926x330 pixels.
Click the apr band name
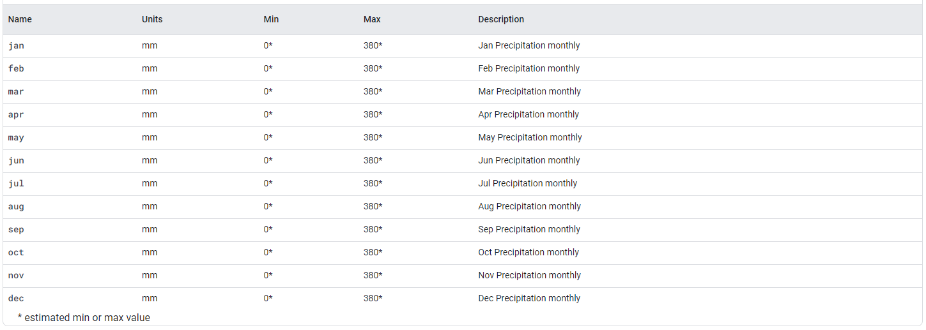pos(16,115)
